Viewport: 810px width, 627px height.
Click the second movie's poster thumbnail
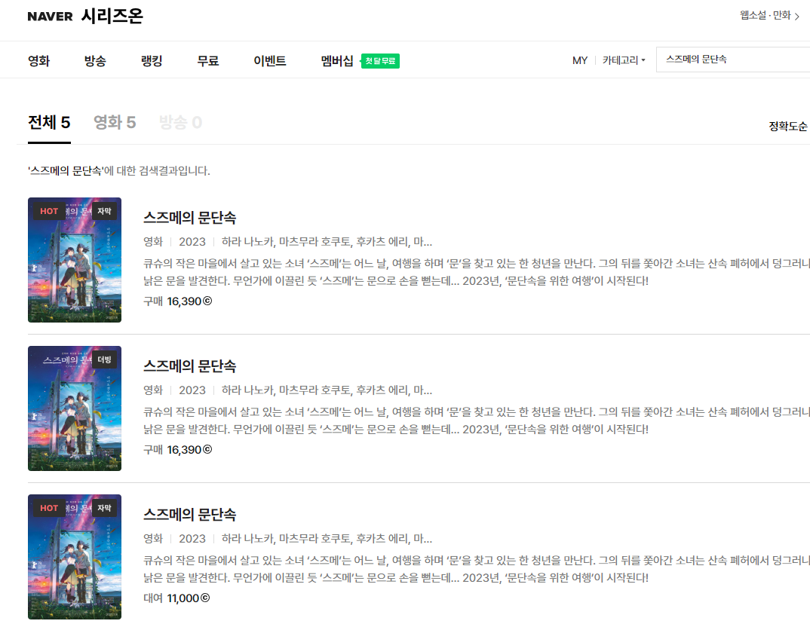coord(74,408)
